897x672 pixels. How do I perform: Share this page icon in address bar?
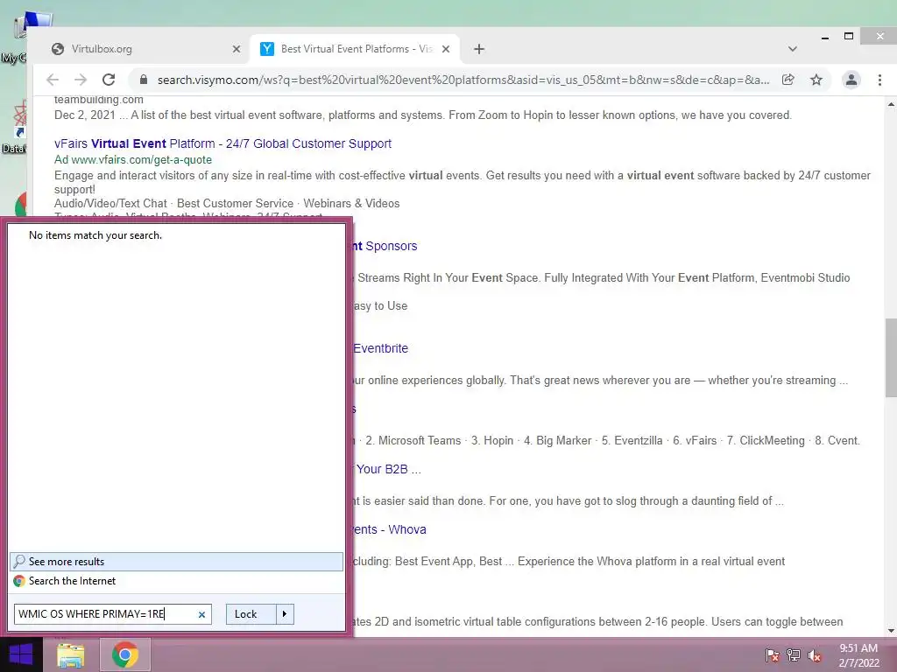coord(788,80)
